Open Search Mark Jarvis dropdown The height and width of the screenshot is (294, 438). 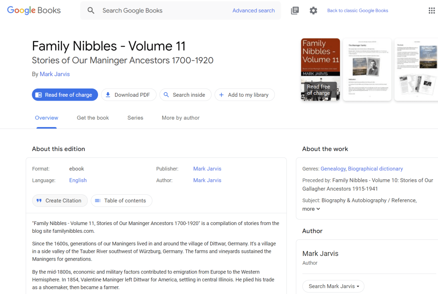pos(333,286)
